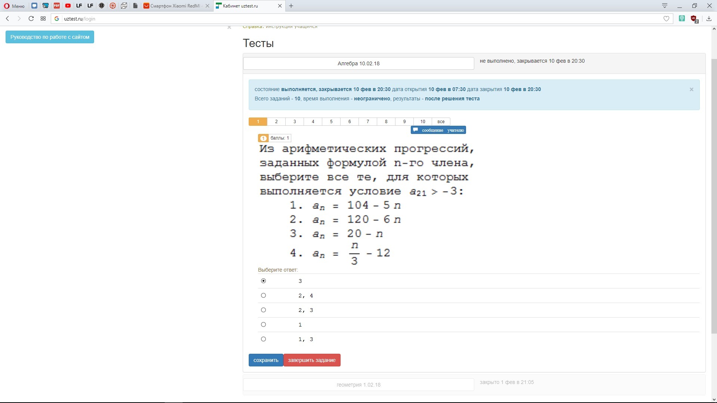Screen dimensions: 717x403
Task: Switch to the все questions tab
Action: point(441,122)
